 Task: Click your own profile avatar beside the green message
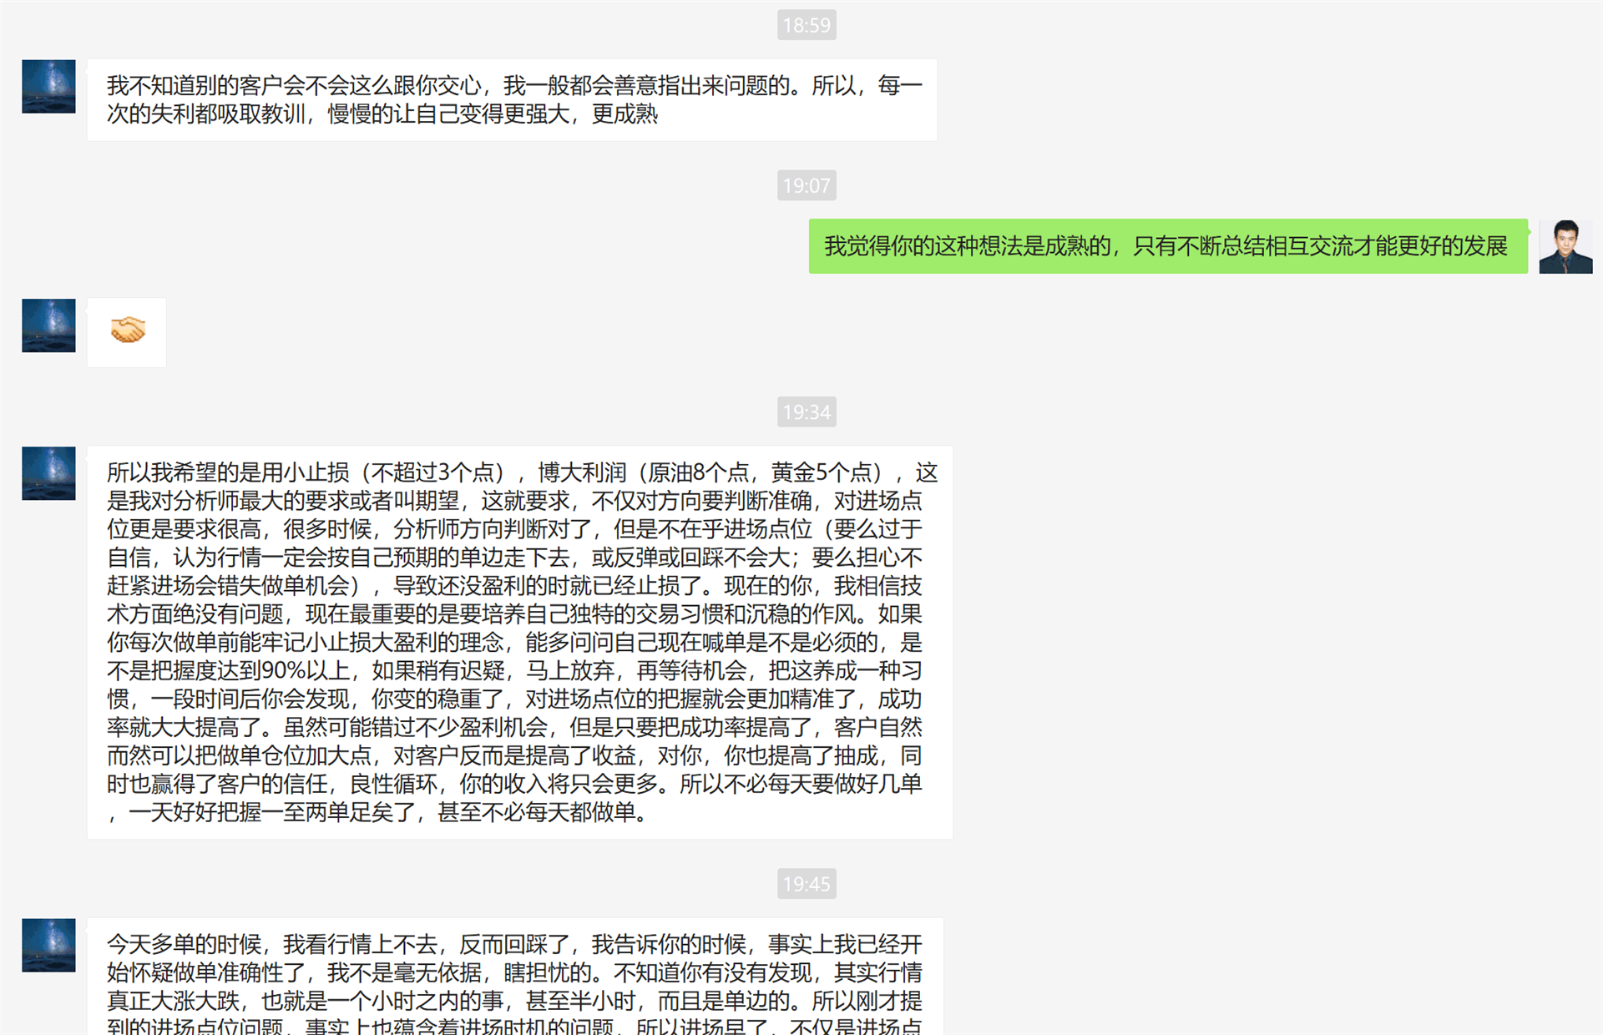click(1565, 247)
